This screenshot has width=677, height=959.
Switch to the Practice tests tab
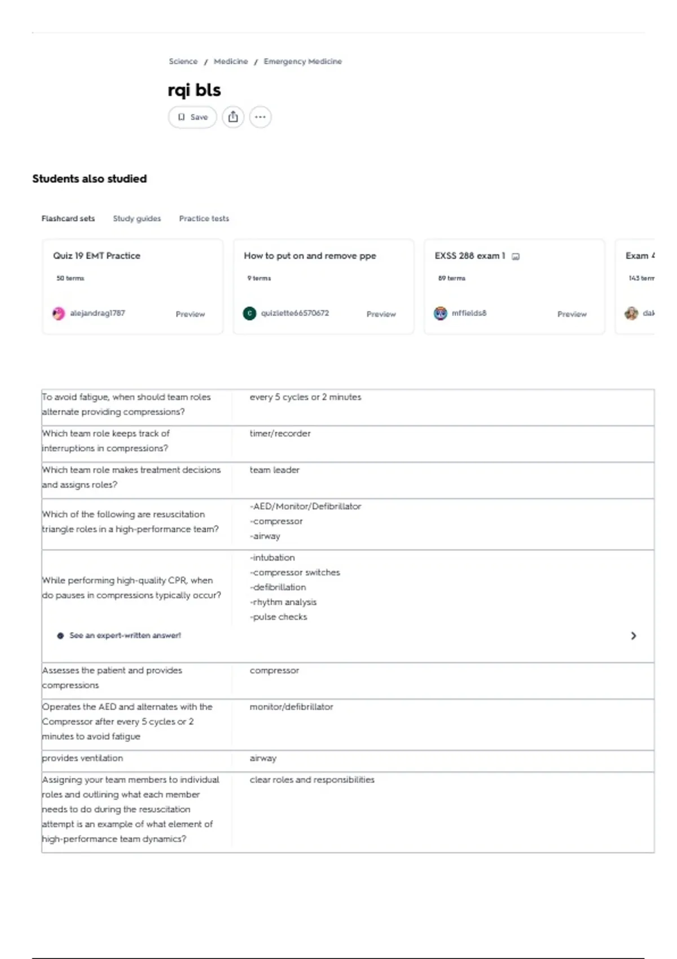(204, 219)
